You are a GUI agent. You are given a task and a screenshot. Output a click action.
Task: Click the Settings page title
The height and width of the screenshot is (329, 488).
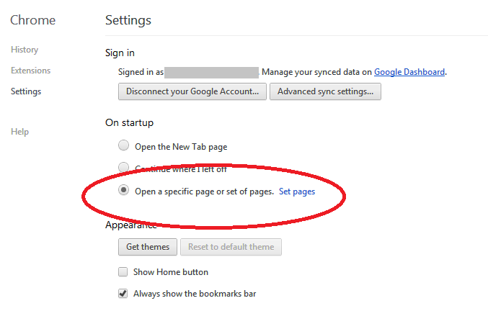[x=128, y=21]
